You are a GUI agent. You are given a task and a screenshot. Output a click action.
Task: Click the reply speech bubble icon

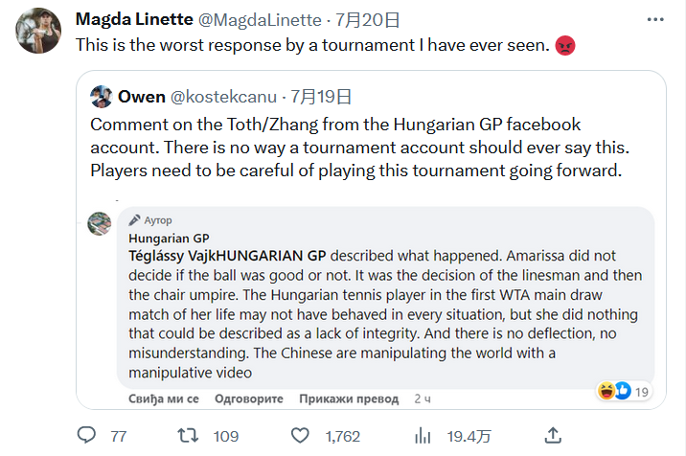tap(87, 436)
